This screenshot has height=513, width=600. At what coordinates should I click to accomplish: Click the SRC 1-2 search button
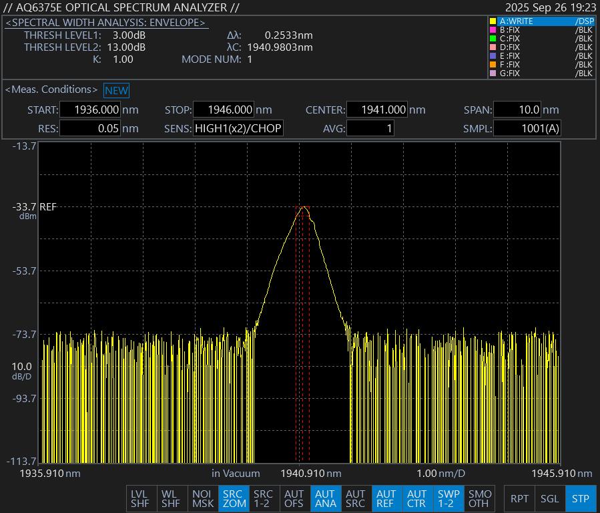coord(264,498)
